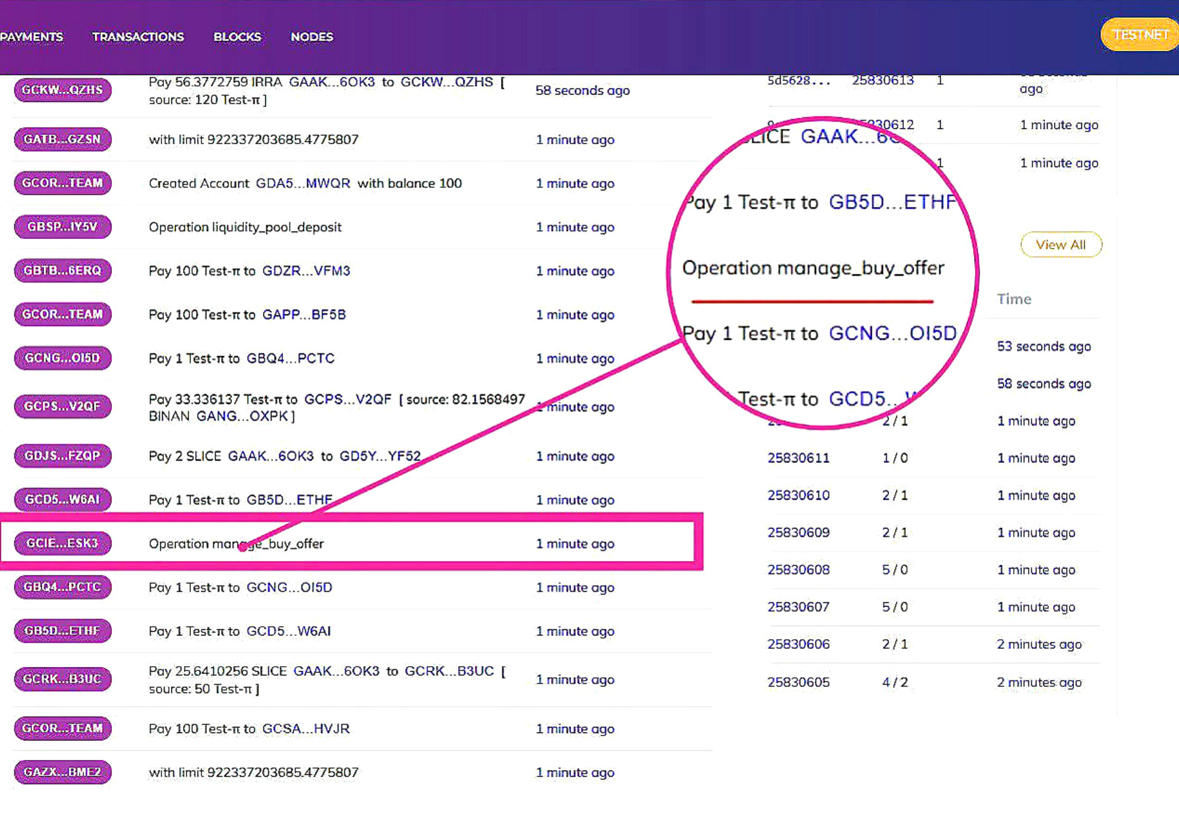
Task: Open the GAPP...BF5B address link
Action: 304,314
